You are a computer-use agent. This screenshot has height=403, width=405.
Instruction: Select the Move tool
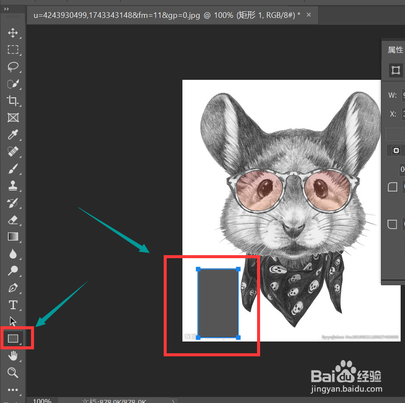click(x=13, y=33)
